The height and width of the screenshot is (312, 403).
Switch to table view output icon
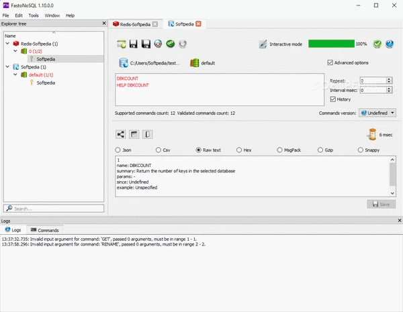pos(134,134)
